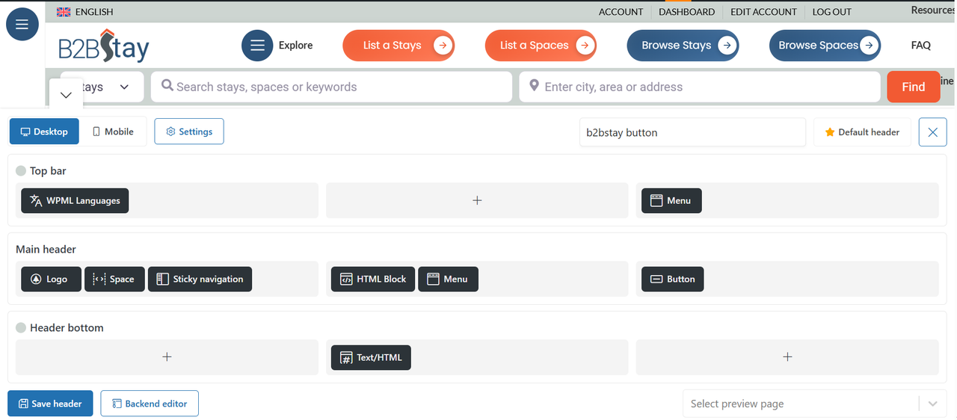Toggle the Top bar row on/off

click(21, 171)
